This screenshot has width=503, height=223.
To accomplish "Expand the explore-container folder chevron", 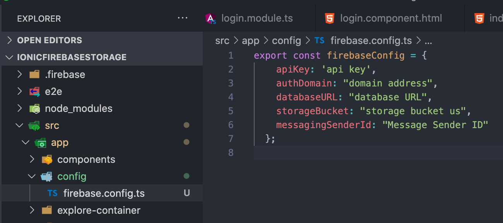I will [x=32, y=210].
